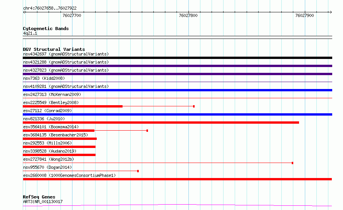Screen dimensions: 343x210
Task: Select the Cytogenetic Bands track title
Action: 46,29
